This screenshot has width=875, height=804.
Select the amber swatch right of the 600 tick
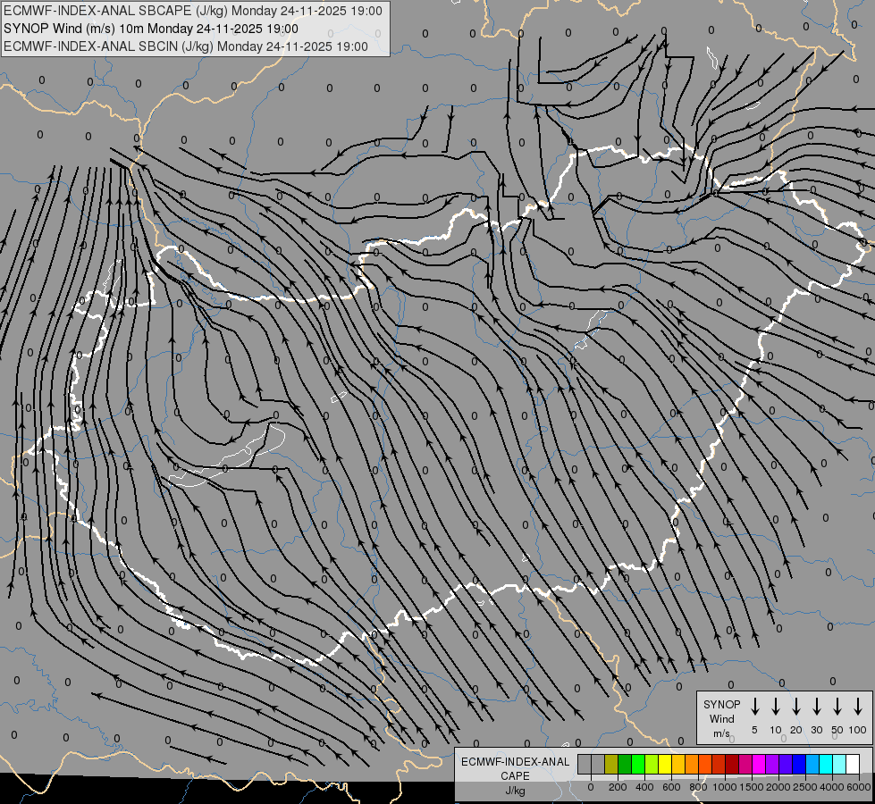click(x=678, y=765)
